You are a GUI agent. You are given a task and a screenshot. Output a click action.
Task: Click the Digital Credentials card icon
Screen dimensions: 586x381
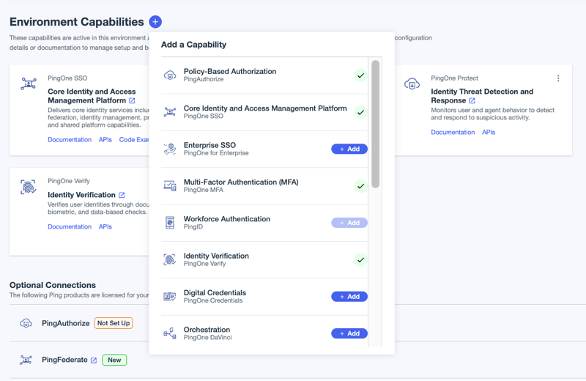(170, 297)
